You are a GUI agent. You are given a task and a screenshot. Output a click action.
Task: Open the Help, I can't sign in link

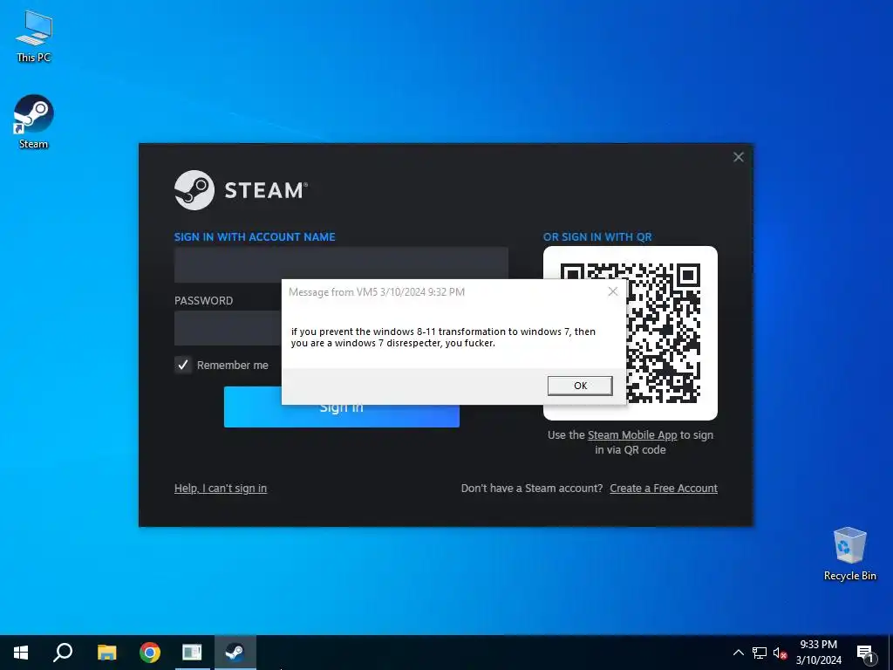pyautogui.click(x=221, y=489)
